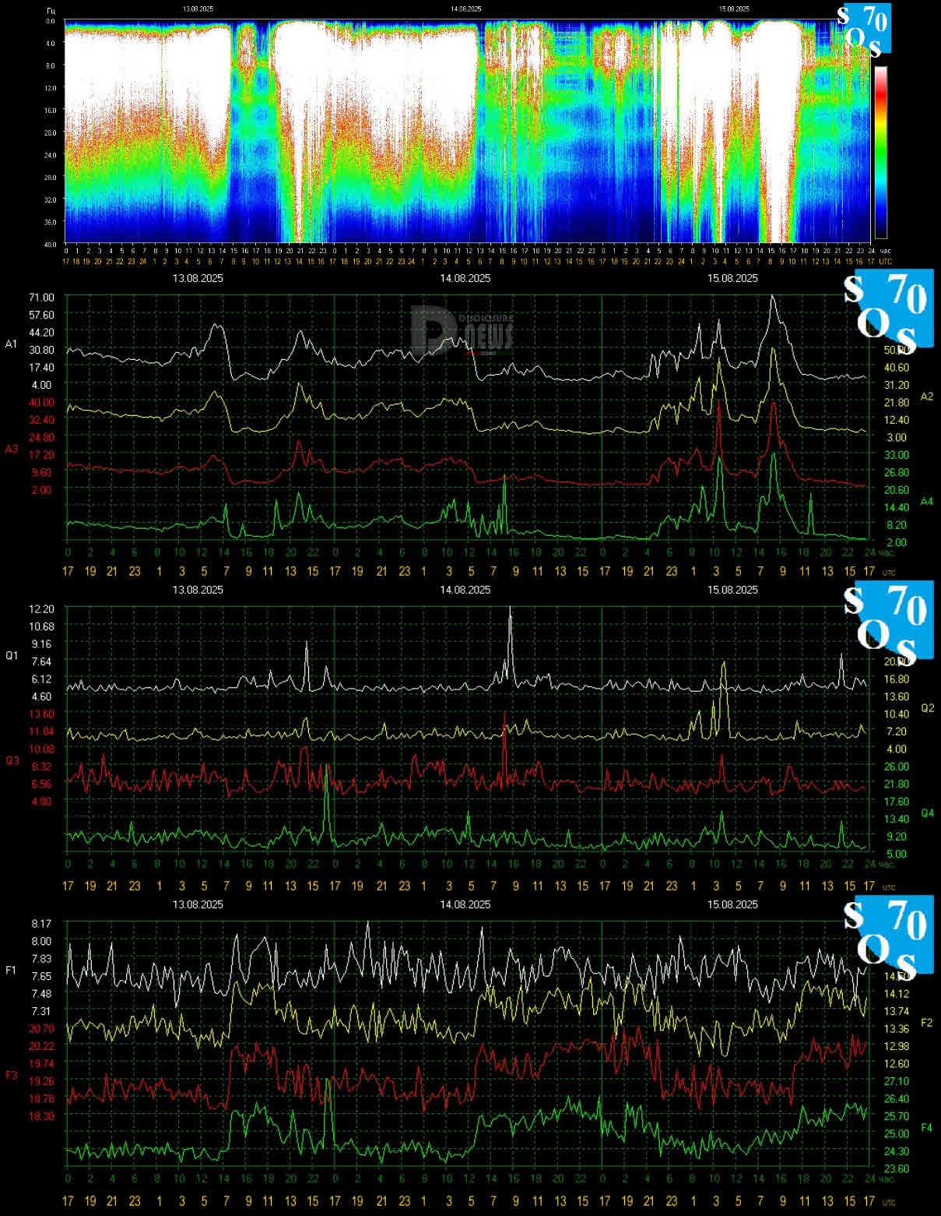Select the red A3 series label
Image resolution: width=941 pixels, height=1216 pixels.
pos(11,449)
